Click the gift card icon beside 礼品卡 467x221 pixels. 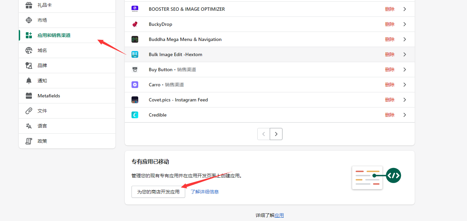[x=29, y=5]
